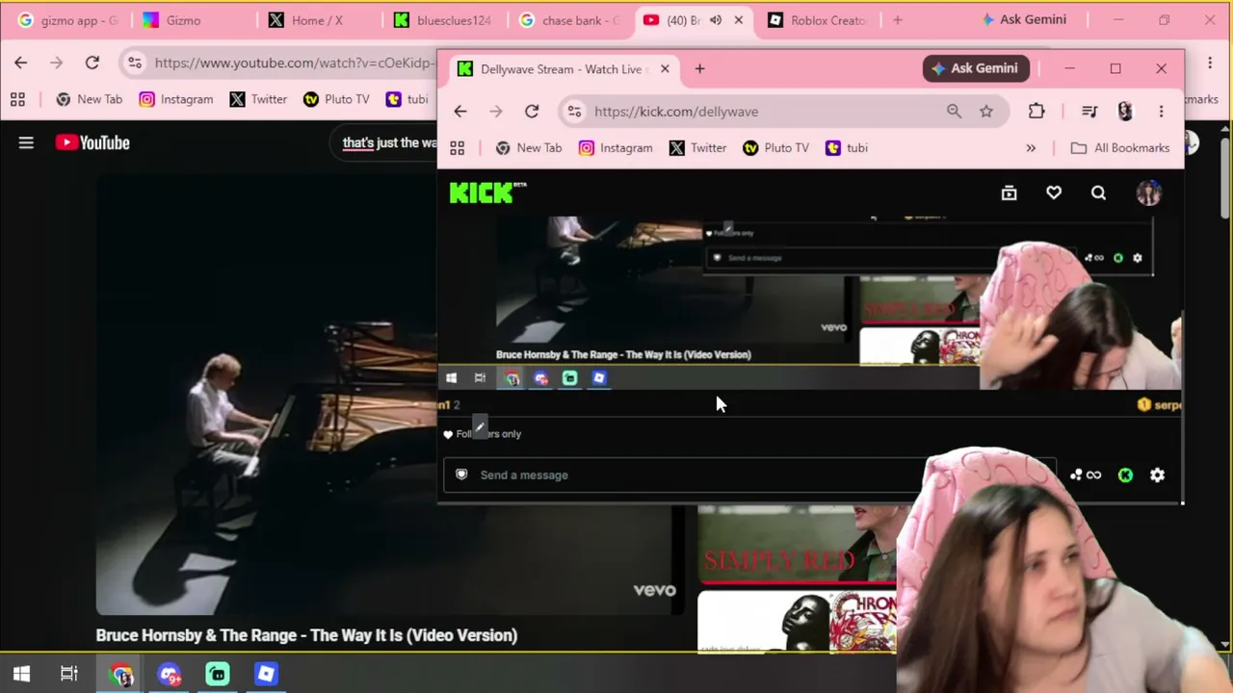Open Kick chat settings gear
The image size is (1233, 693).
(x=1157, y=475)
